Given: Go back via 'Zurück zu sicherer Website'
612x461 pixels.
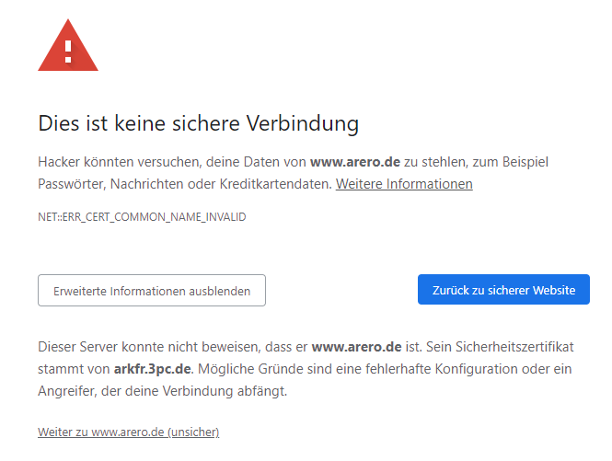Looking at the screenshot, I should pyautogui.click(x=503, y=290).
